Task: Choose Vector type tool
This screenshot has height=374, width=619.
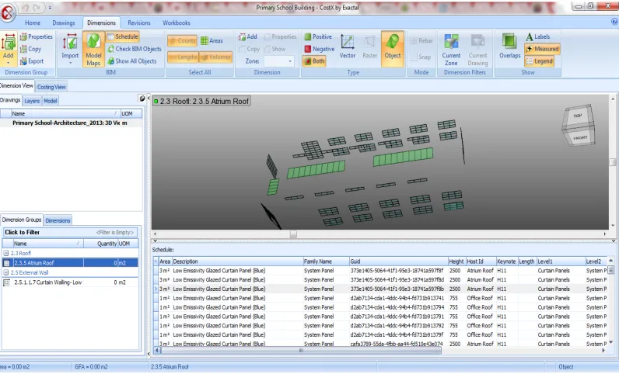Action: [x=348, y=47]
